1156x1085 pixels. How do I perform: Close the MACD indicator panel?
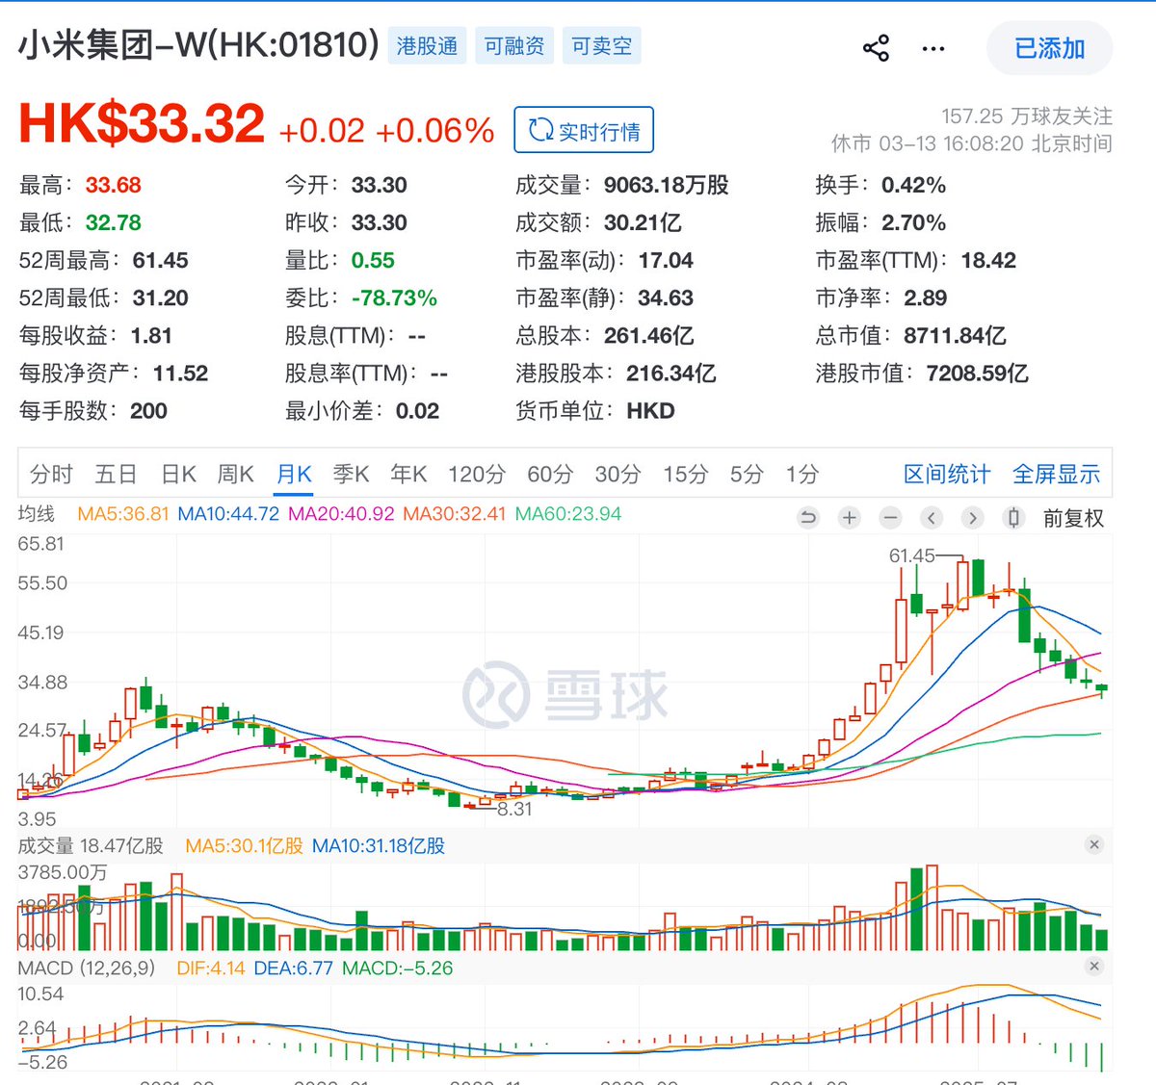(1094, 965)
